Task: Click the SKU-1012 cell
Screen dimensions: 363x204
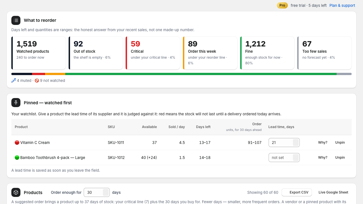Action: (x=116, y=158)
